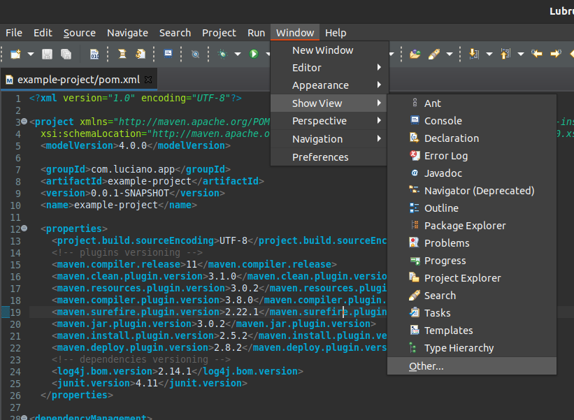Click the marker on line 19 gutter
This screenshot has width=574, height=420.
5,312
